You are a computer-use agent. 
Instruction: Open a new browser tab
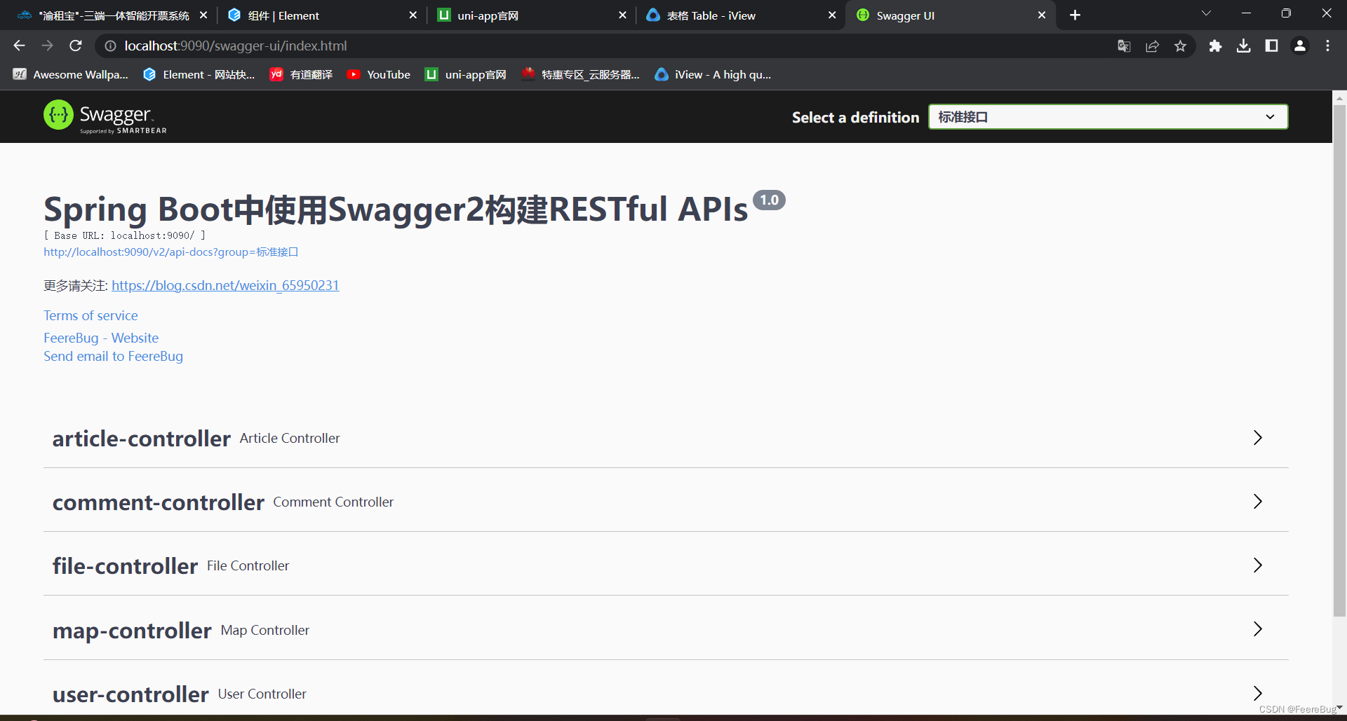pyautogui.click(x=1075, y=15)
